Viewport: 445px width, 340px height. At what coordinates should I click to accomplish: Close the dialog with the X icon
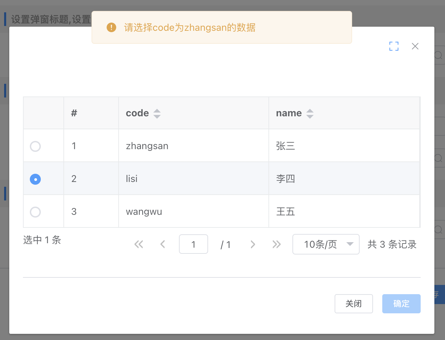[x=415, y=46]
